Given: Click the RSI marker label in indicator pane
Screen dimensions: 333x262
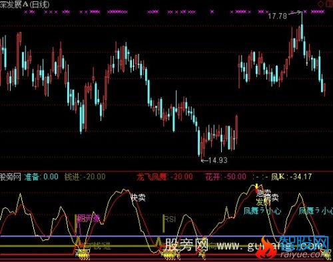Looking at the screenshot, I should pos(170,219).
